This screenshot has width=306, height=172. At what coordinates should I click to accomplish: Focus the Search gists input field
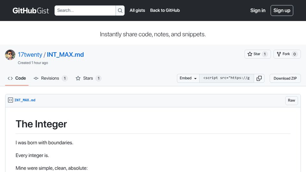pyautogui.click(x=85, y=11)
